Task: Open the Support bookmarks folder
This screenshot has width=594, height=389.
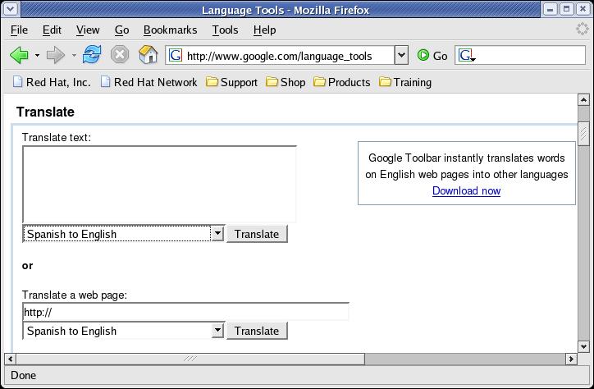Action: 231,82
